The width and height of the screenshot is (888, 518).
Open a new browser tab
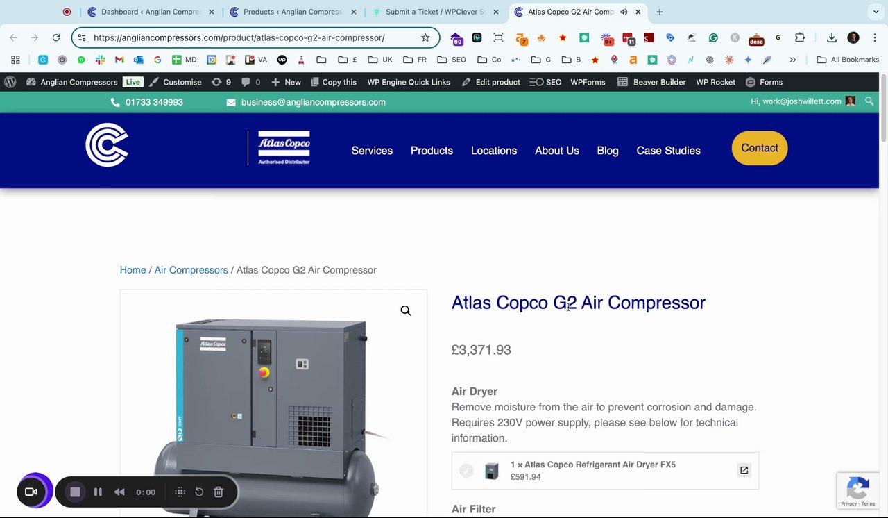point(659,12)
